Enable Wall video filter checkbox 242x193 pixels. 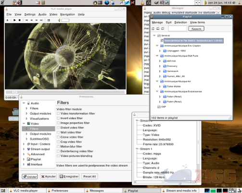point(58,133)
